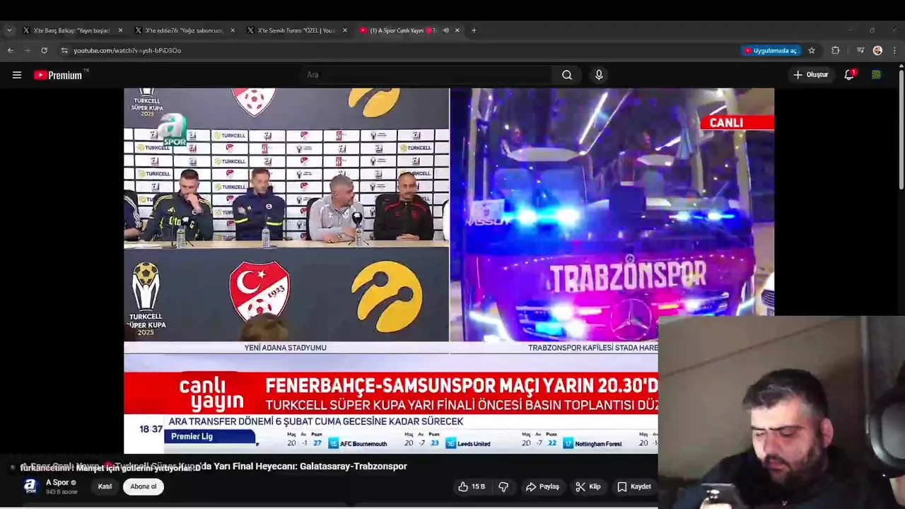Image resolution: width=905 pixels, height=509 pixels.
Task: Close the 'X'te Barış Balkay' tab
Action: (120, 30)
